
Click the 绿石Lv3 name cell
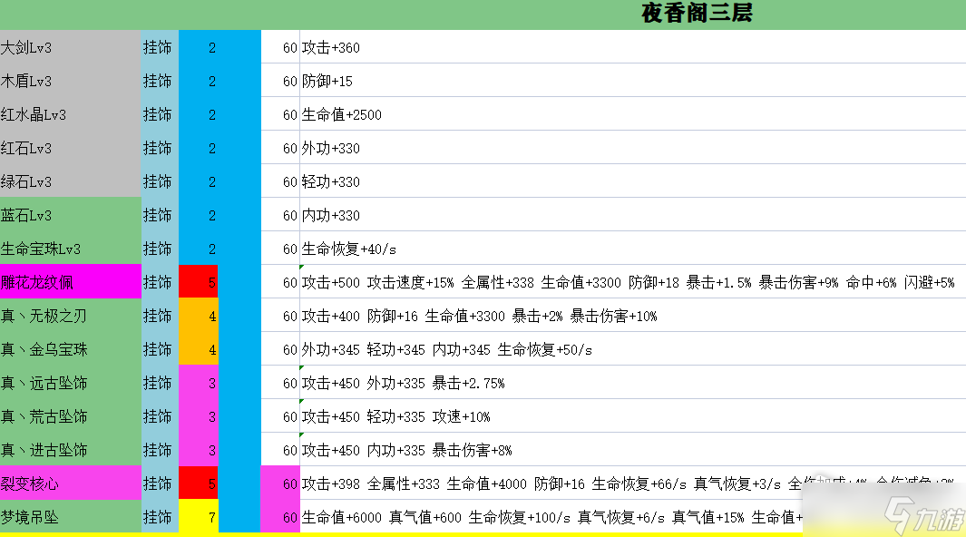click(70, 181)
